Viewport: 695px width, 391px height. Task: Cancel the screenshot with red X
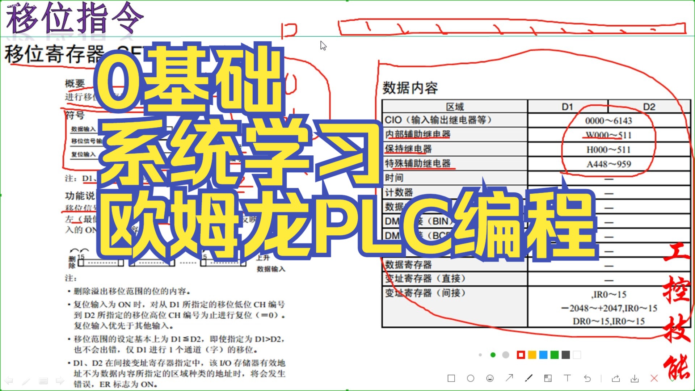coord(654,378)
